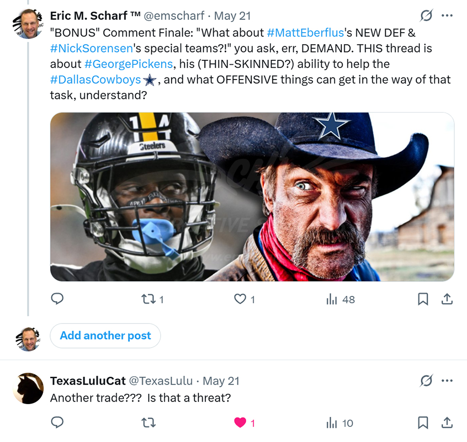Bookmark TexasLuluCat's comment
The image size is (467, 442).
423,423
